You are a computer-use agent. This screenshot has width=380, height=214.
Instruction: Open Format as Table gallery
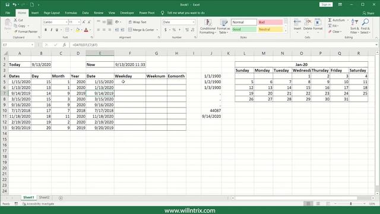click(223, 26)
